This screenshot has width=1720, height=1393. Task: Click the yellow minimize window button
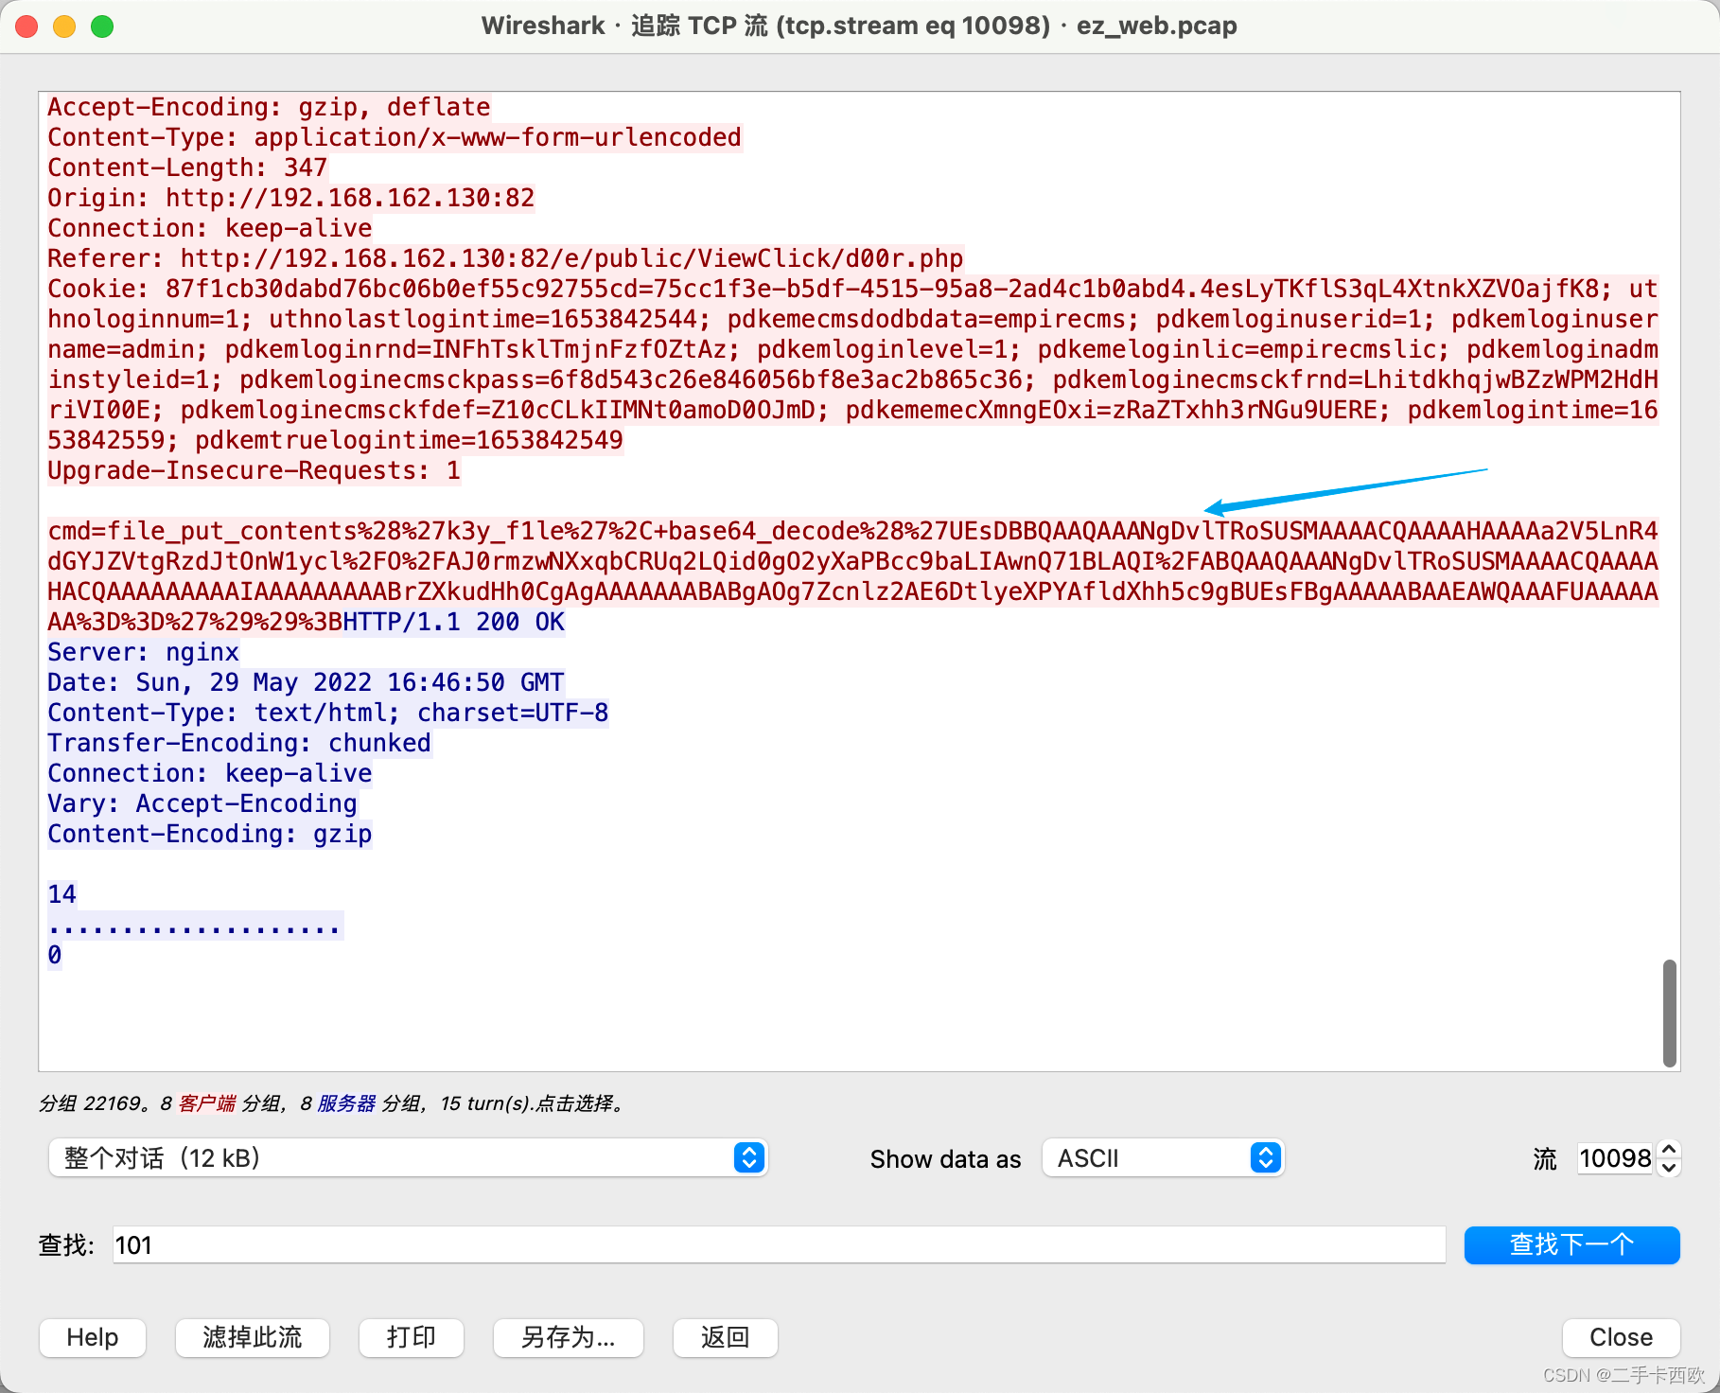pos(64,26)
